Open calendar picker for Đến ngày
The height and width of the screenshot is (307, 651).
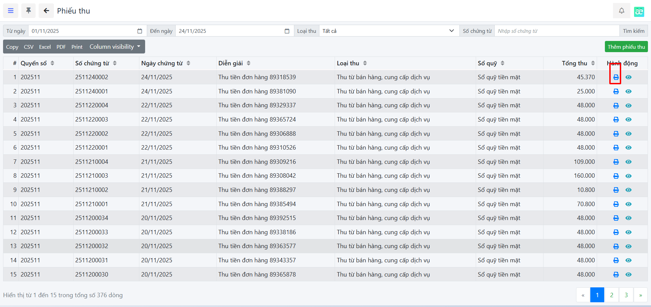pos(287,31)
